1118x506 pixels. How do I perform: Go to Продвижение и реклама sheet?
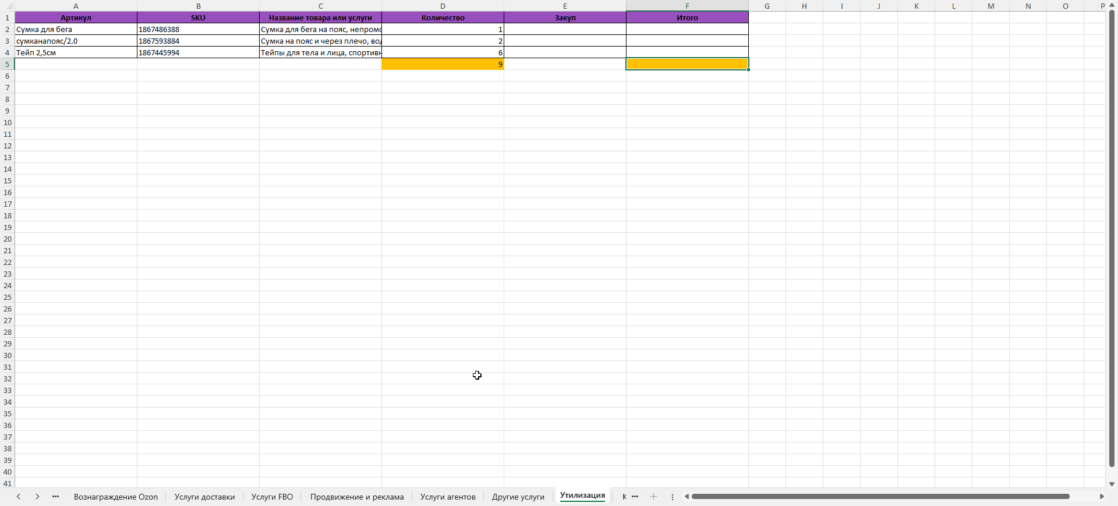click(356, 497)
